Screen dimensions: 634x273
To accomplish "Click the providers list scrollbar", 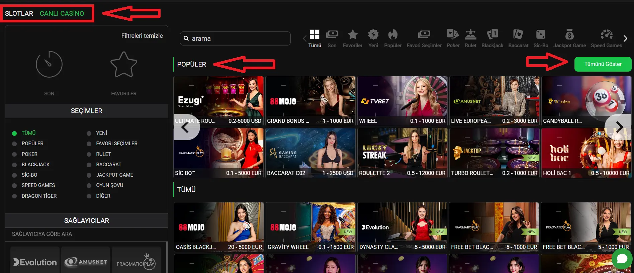I will [x=166, y=257].
